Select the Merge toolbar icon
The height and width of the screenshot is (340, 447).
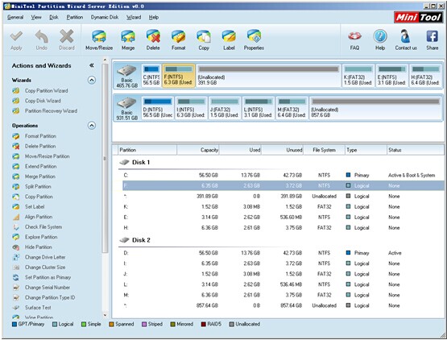128,36
